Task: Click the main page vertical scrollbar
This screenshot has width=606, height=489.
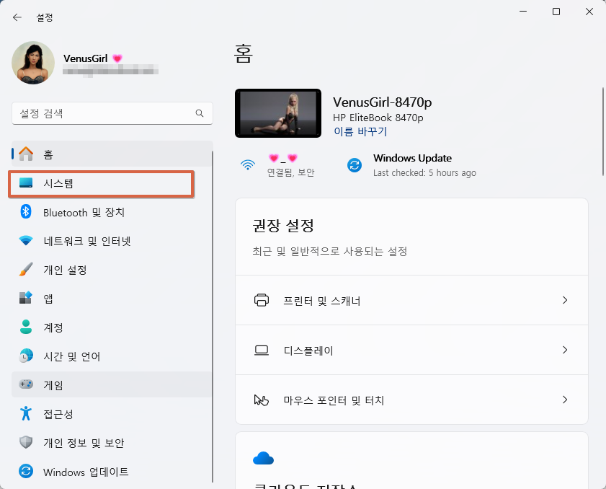Action: tap(602, 131)
